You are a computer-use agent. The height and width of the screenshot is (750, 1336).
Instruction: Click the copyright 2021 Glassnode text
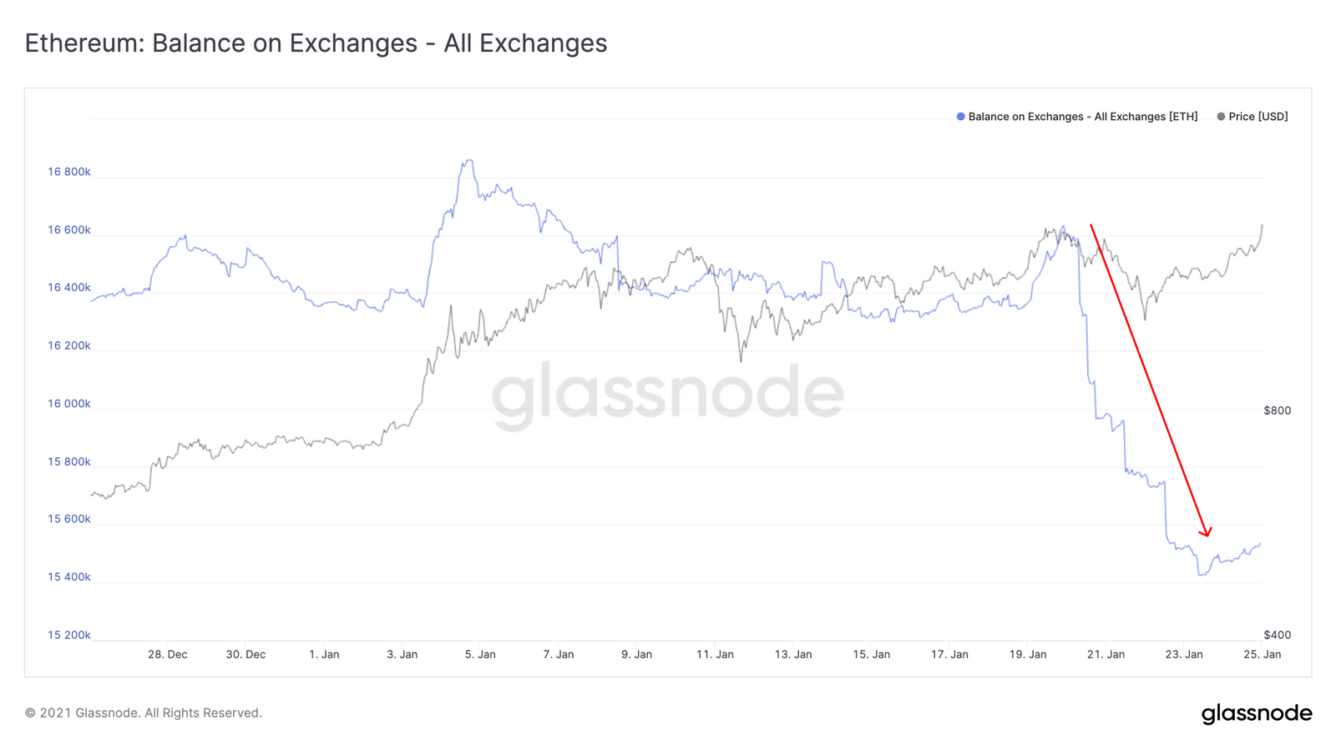[x=143, y=713]
